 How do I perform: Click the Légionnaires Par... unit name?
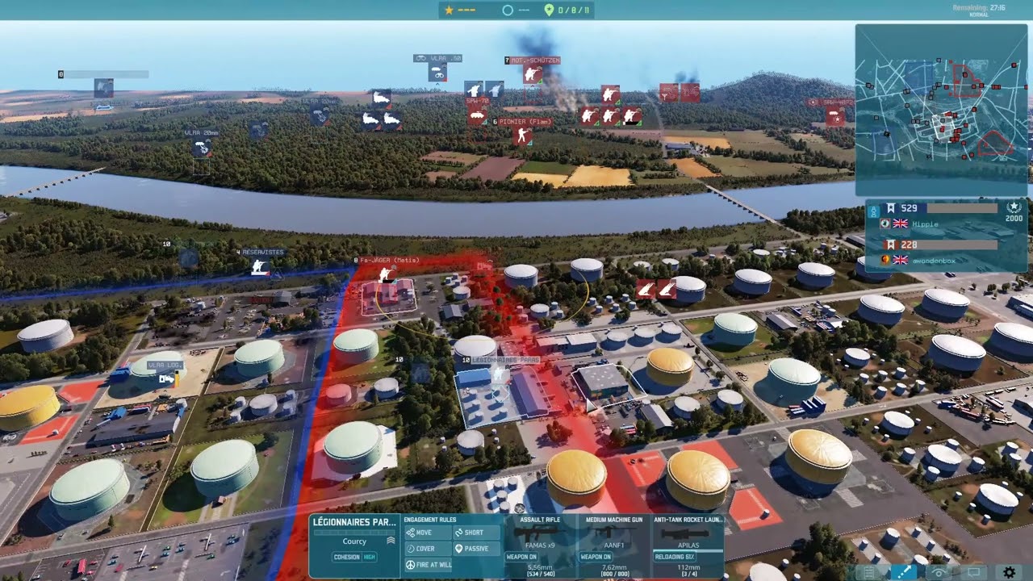click(354, 522)
